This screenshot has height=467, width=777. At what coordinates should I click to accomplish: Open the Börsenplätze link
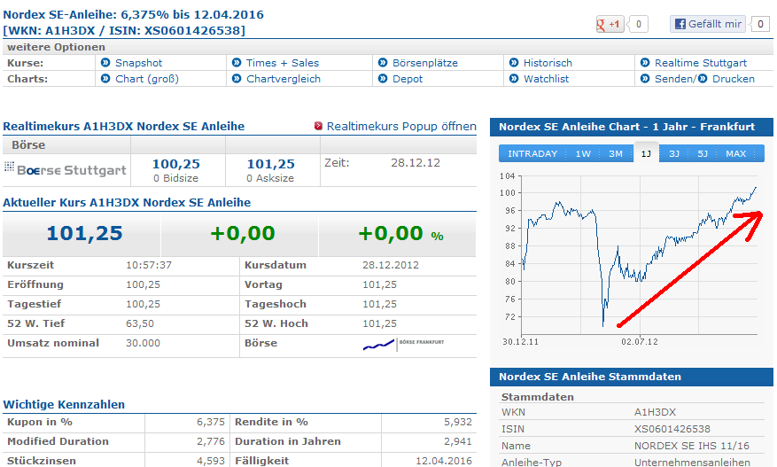(425, 63)
